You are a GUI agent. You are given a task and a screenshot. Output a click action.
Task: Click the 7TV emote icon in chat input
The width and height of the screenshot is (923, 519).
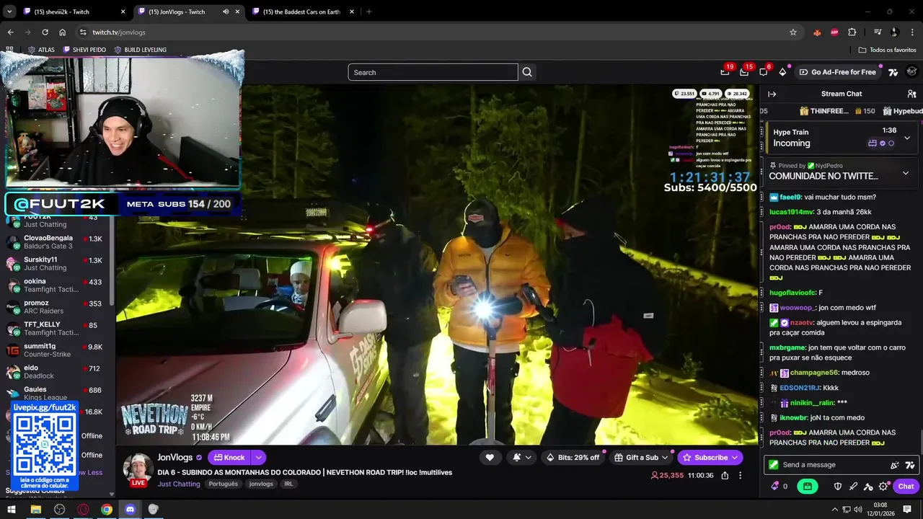coord(910,465)
